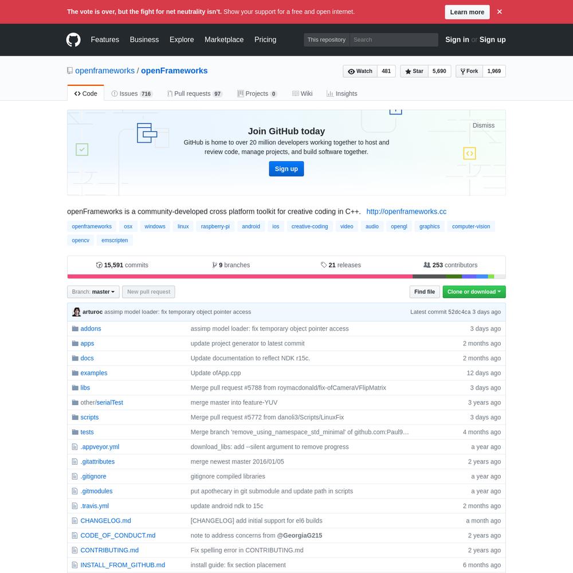Click arturoc's avatar in the latest commit
The image size is (573, 573).
(x=76, y=312)
